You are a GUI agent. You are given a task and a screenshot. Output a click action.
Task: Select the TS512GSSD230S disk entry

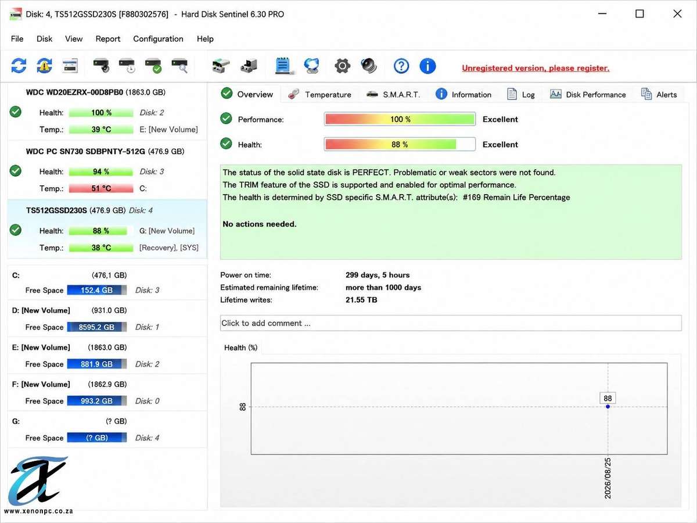(107, 230)
